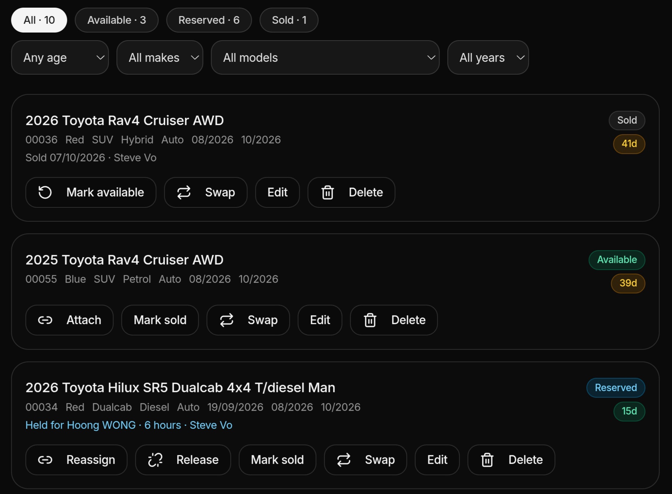Click stock number 00055
This screenshot has height=494, width=672.
click(41, 279)
